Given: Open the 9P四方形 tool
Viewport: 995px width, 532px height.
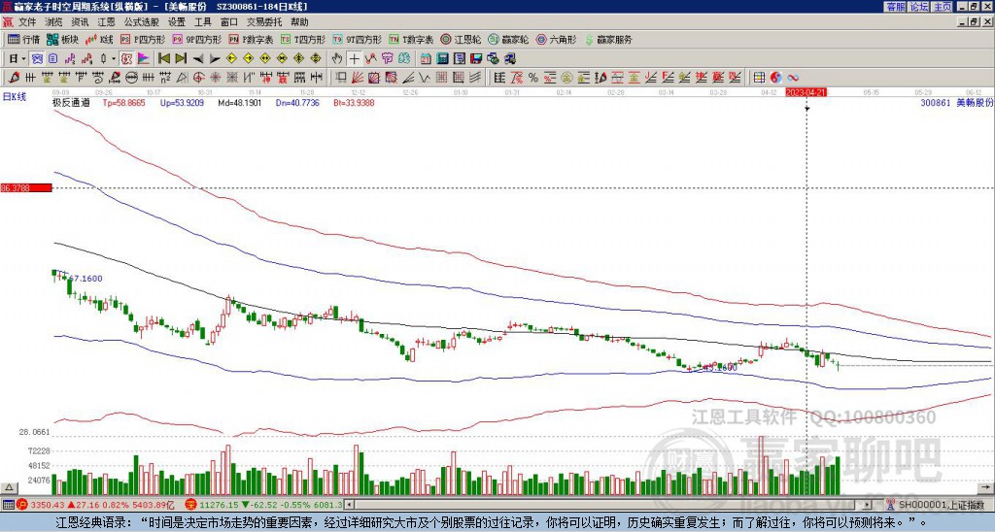Looking at the screenshot, I should coord(196,39).
